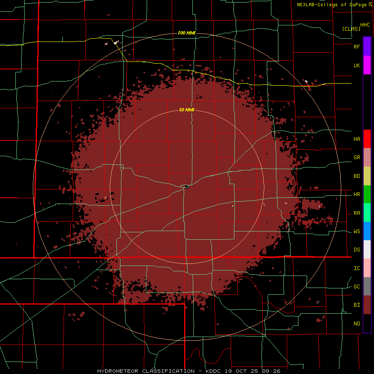Click the "HA" legend label
374x374 pixels.
357,139
